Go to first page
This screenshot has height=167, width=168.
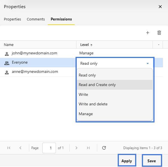(9, 148)
